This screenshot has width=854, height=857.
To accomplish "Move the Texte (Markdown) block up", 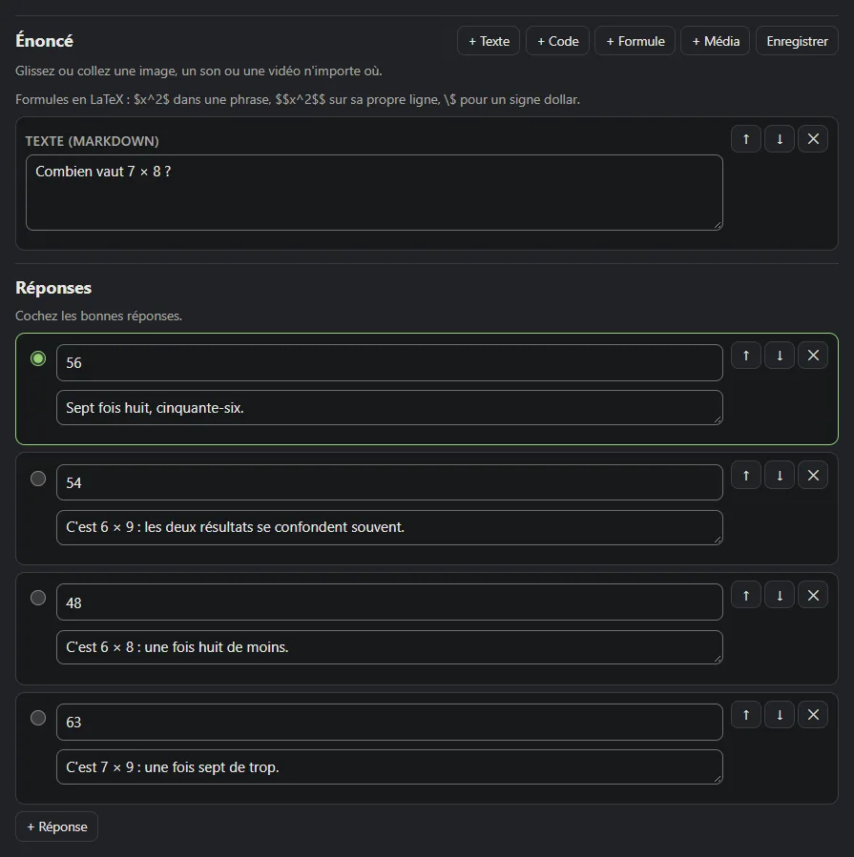I will pyautogui.click(x=745, y=139).
